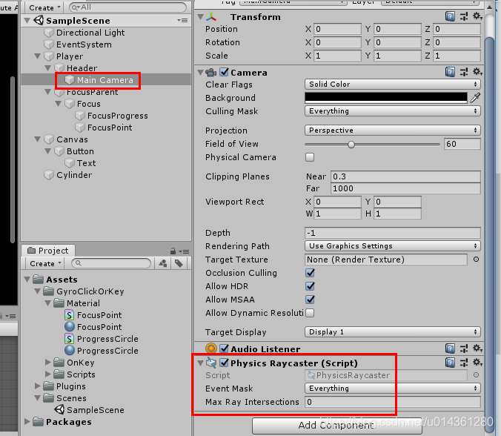Open Hierarchy Create menu

pos(44,7)
